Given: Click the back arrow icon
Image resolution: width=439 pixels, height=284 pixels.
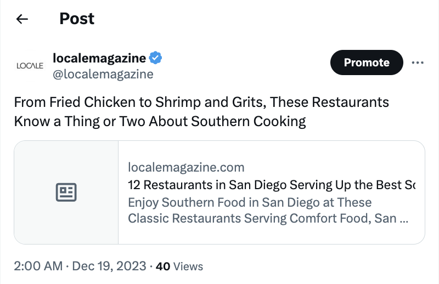Looking at the screenshot, I should (x=22, y=19).
